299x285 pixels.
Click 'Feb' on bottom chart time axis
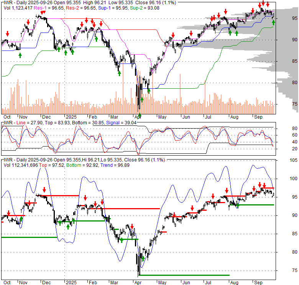pos(93,282)
